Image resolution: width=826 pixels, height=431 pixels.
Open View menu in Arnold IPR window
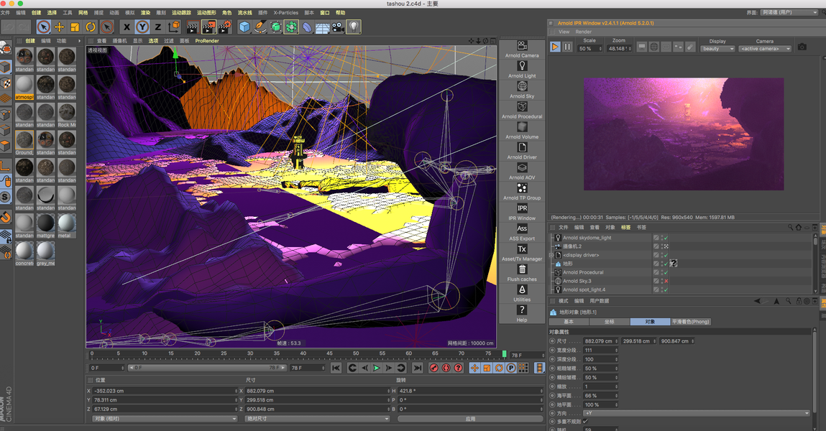coord(564,32)
